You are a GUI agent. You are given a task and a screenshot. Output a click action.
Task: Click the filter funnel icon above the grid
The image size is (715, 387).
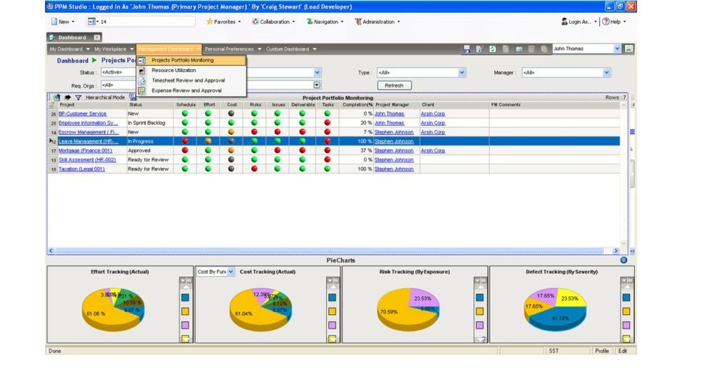[x=79, y=97]
